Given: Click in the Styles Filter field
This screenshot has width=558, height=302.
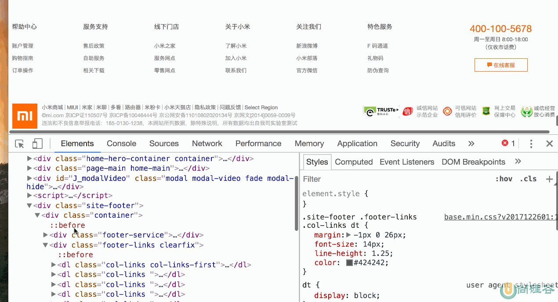Looking at the screenshot, I should click(395, 179).
